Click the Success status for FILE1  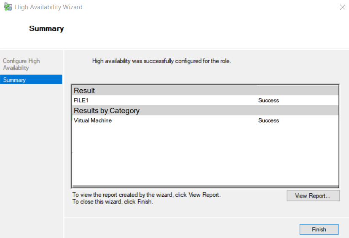click(x=268, y=101)
